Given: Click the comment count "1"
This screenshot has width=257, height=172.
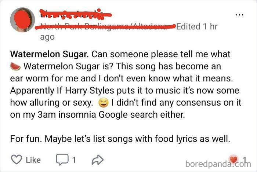Looking at the screenshot, I should coord(73,160).
